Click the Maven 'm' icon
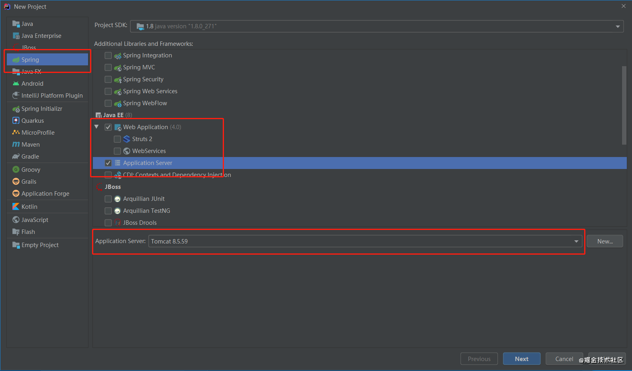This screenshot has height=371, width=632. coord(16,144)
